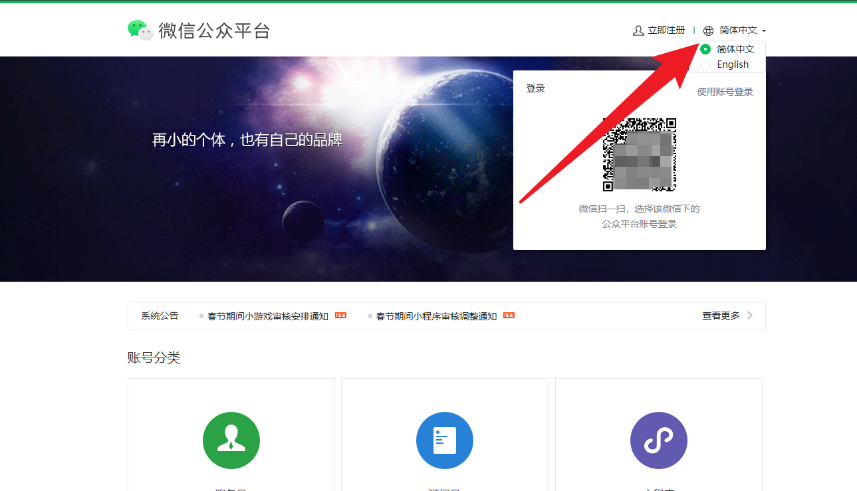The width and height of the screenshot is (857, 491).
Task: Click 使用账号登录 link
Action: 725,92
